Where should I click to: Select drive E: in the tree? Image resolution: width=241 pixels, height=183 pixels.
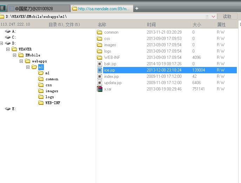[14, 109]
